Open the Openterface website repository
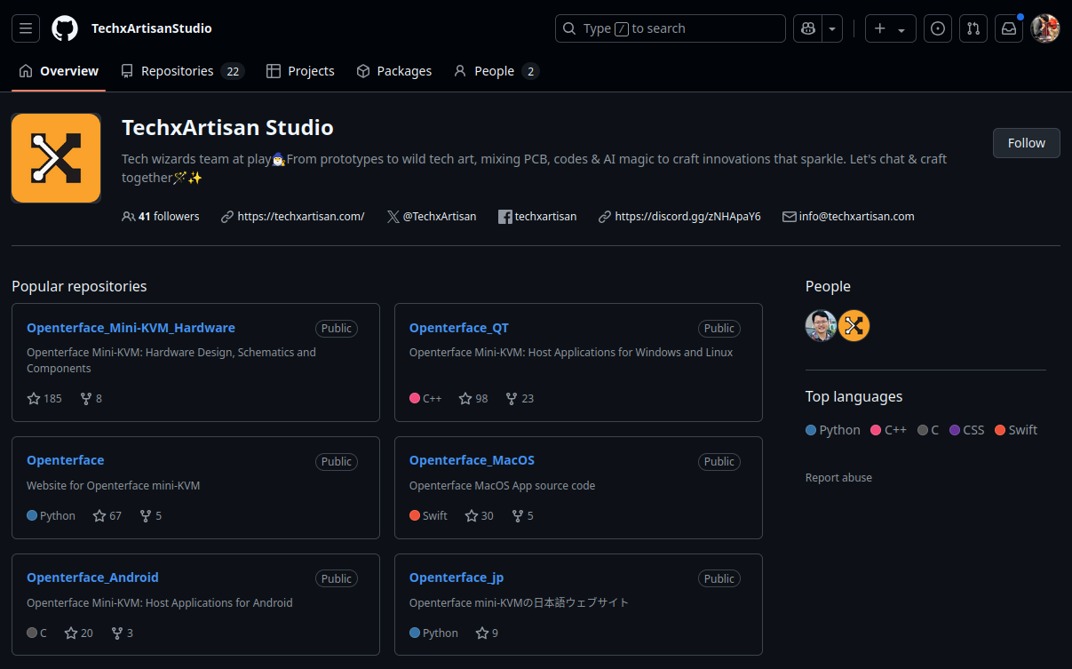The image size is (1072, 669). click(x=65, y=460)
